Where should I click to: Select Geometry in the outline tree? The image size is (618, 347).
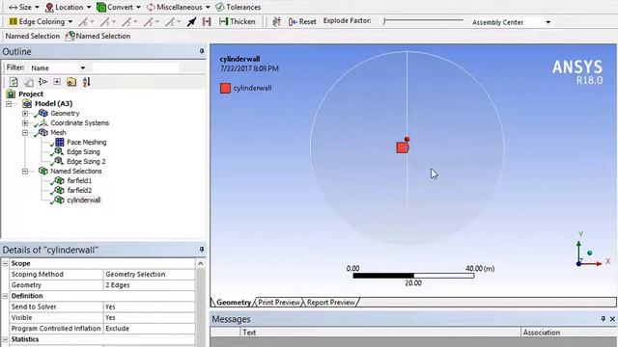click(65, 114)
